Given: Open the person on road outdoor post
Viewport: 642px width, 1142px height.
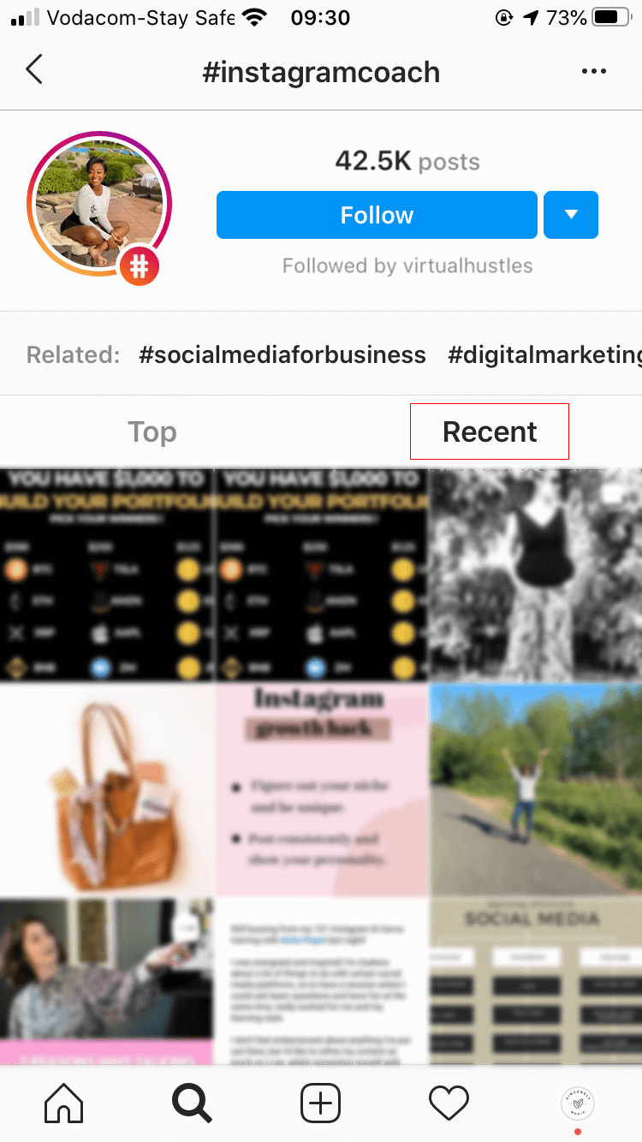Looking at the screenshot, I should [536, 788].
